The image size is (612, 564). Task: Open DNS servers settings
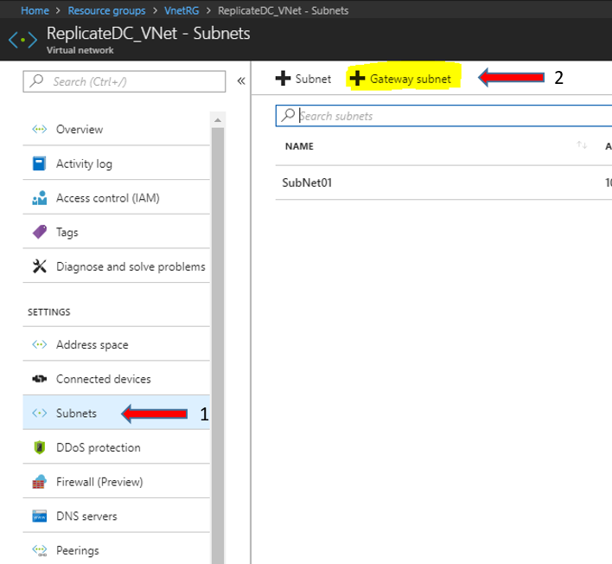click(x=117, y=516)
